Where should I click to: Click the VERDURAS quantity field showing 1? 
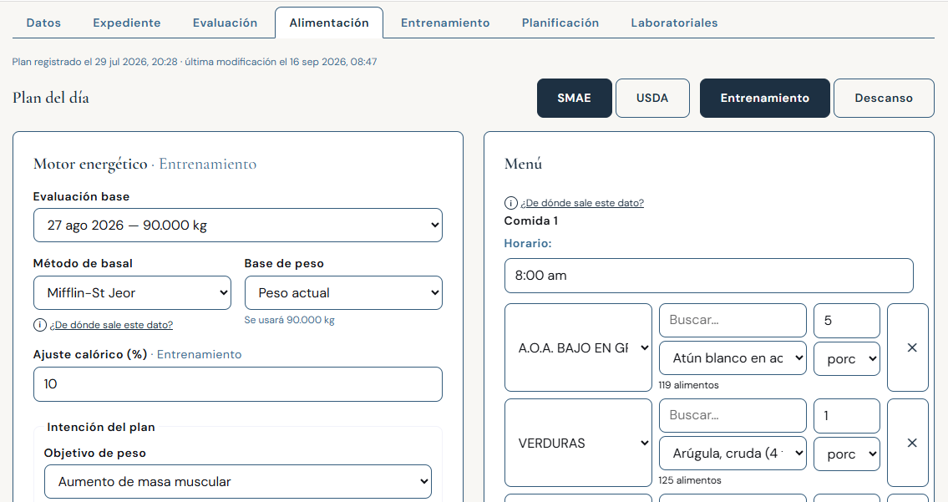pyautogui.click(x=847, y=415)
